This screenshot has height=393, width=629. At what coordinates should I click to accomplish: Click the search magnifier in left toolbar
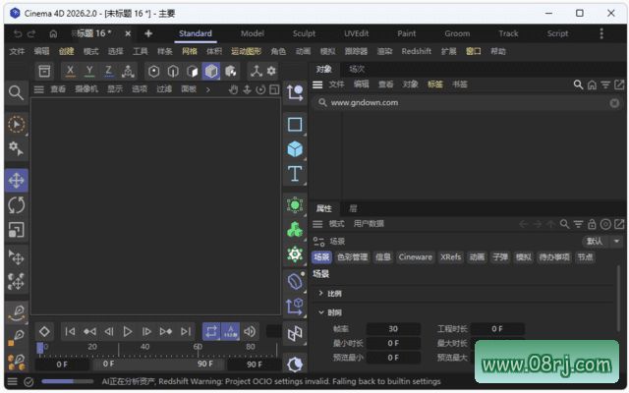click(x=16, y=92)
